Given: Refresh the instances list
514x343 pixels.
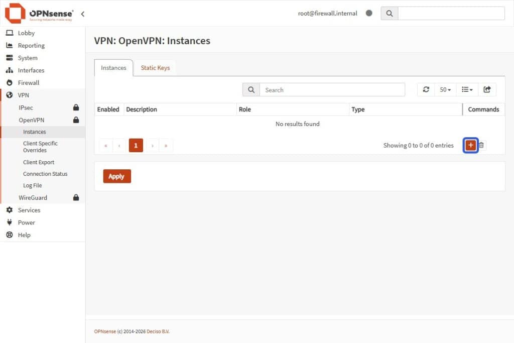Looking at the screenshot, I should [x=426, y=89].
